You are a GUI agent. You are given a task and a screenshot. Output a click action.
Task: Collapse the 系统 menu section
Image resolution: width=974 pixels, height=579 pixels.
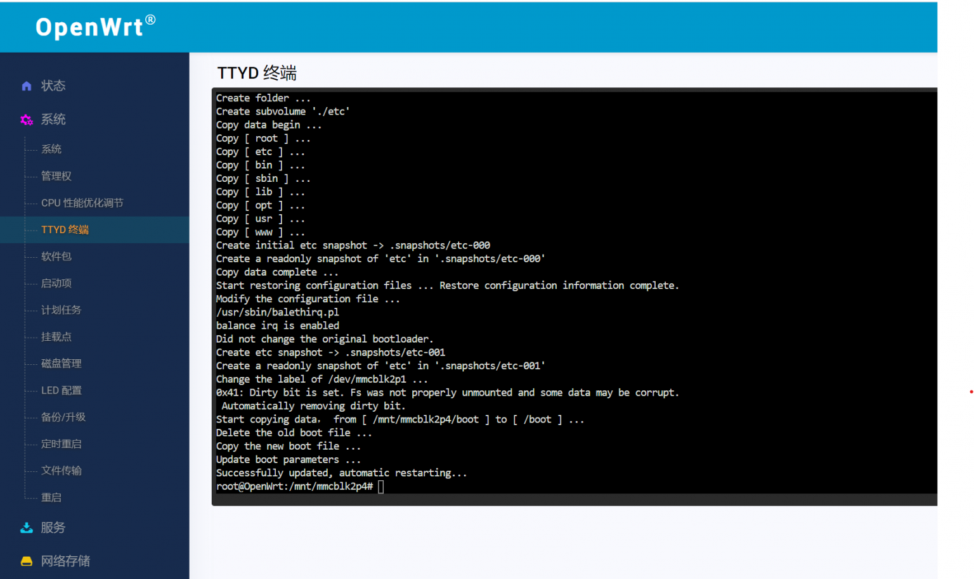click(53, 120)
